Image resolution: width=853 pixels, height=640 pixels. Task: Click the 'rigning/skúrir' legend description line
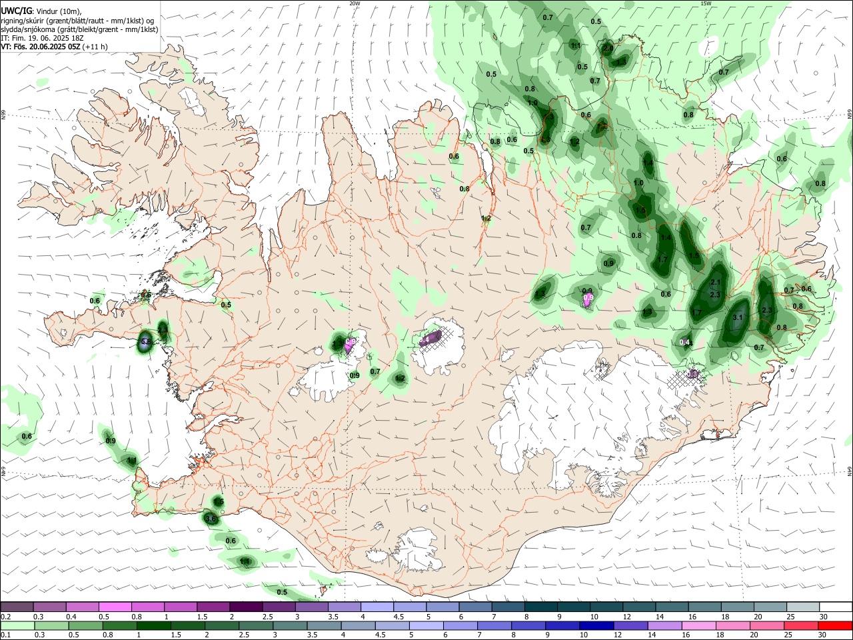pos(77,21)
